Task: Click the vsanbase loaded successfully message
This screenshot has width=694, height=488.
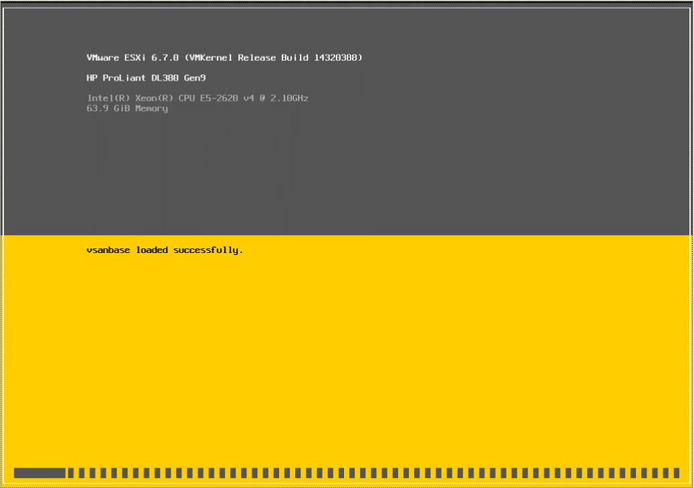Action: pyautogui.click(x=165, y=250)
